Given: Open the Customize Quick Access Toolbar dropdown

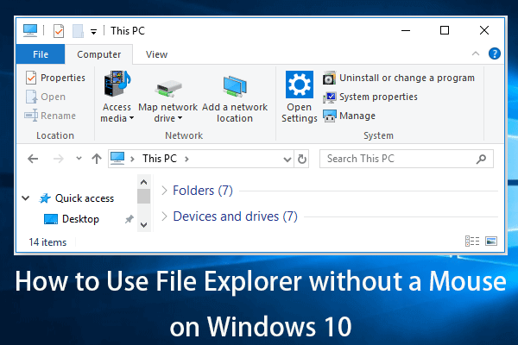Looking at the screenshot, I should coord(94,32).
